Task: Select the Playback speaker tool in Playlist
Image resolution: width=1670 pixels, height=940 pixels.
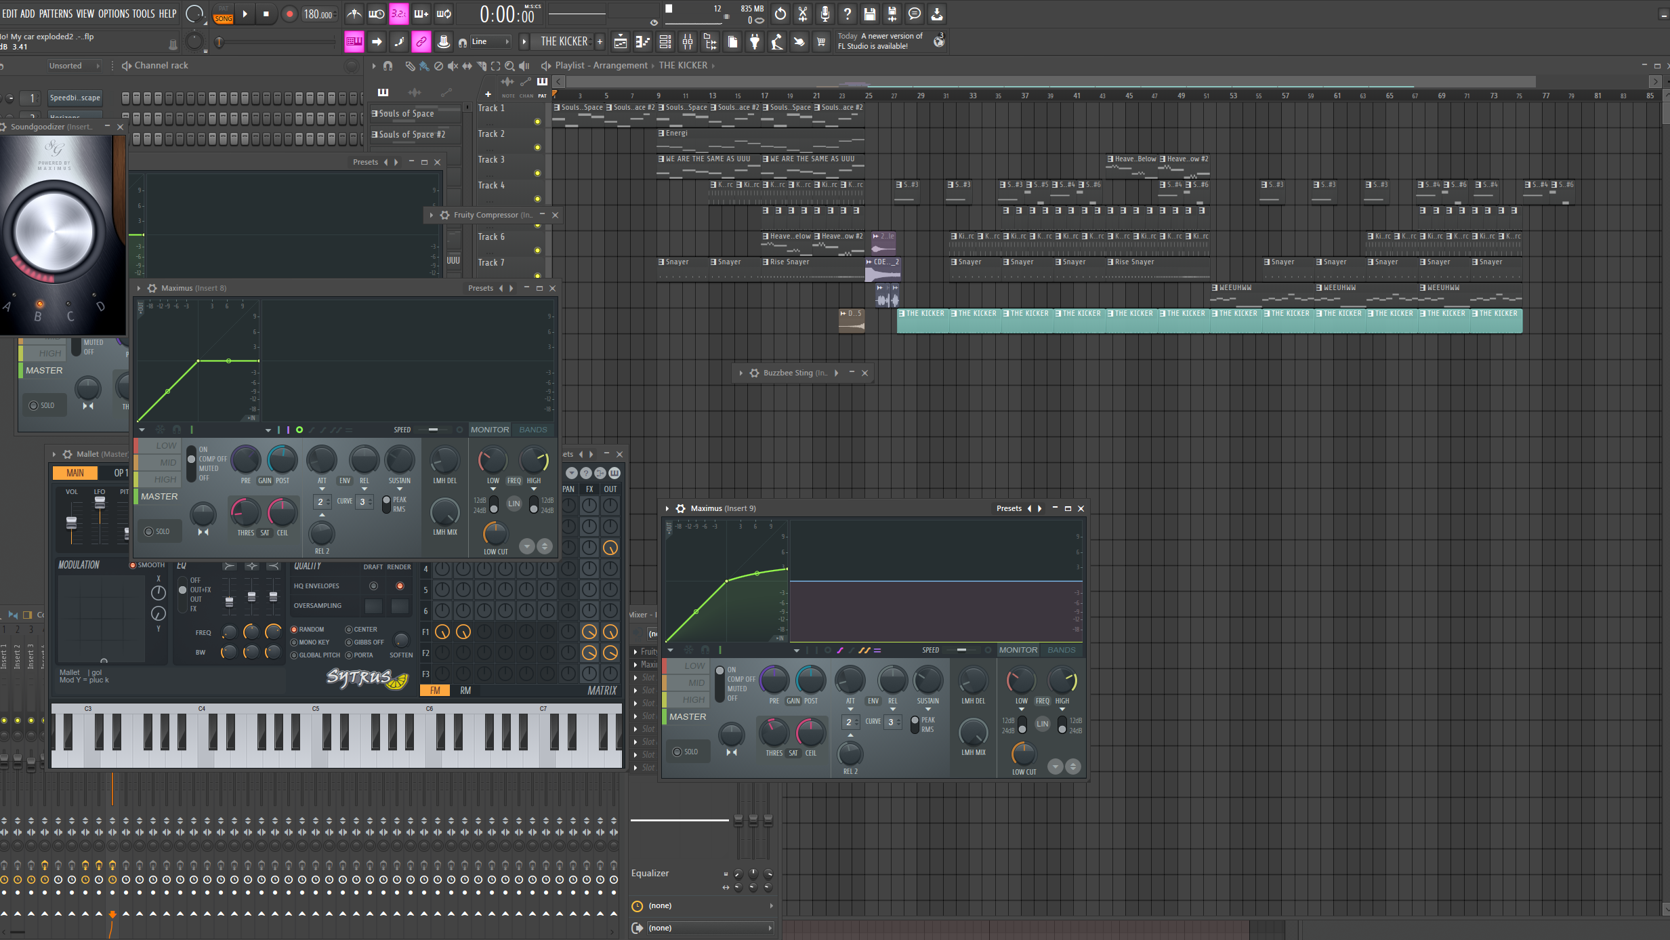Action: coord(524,66)
